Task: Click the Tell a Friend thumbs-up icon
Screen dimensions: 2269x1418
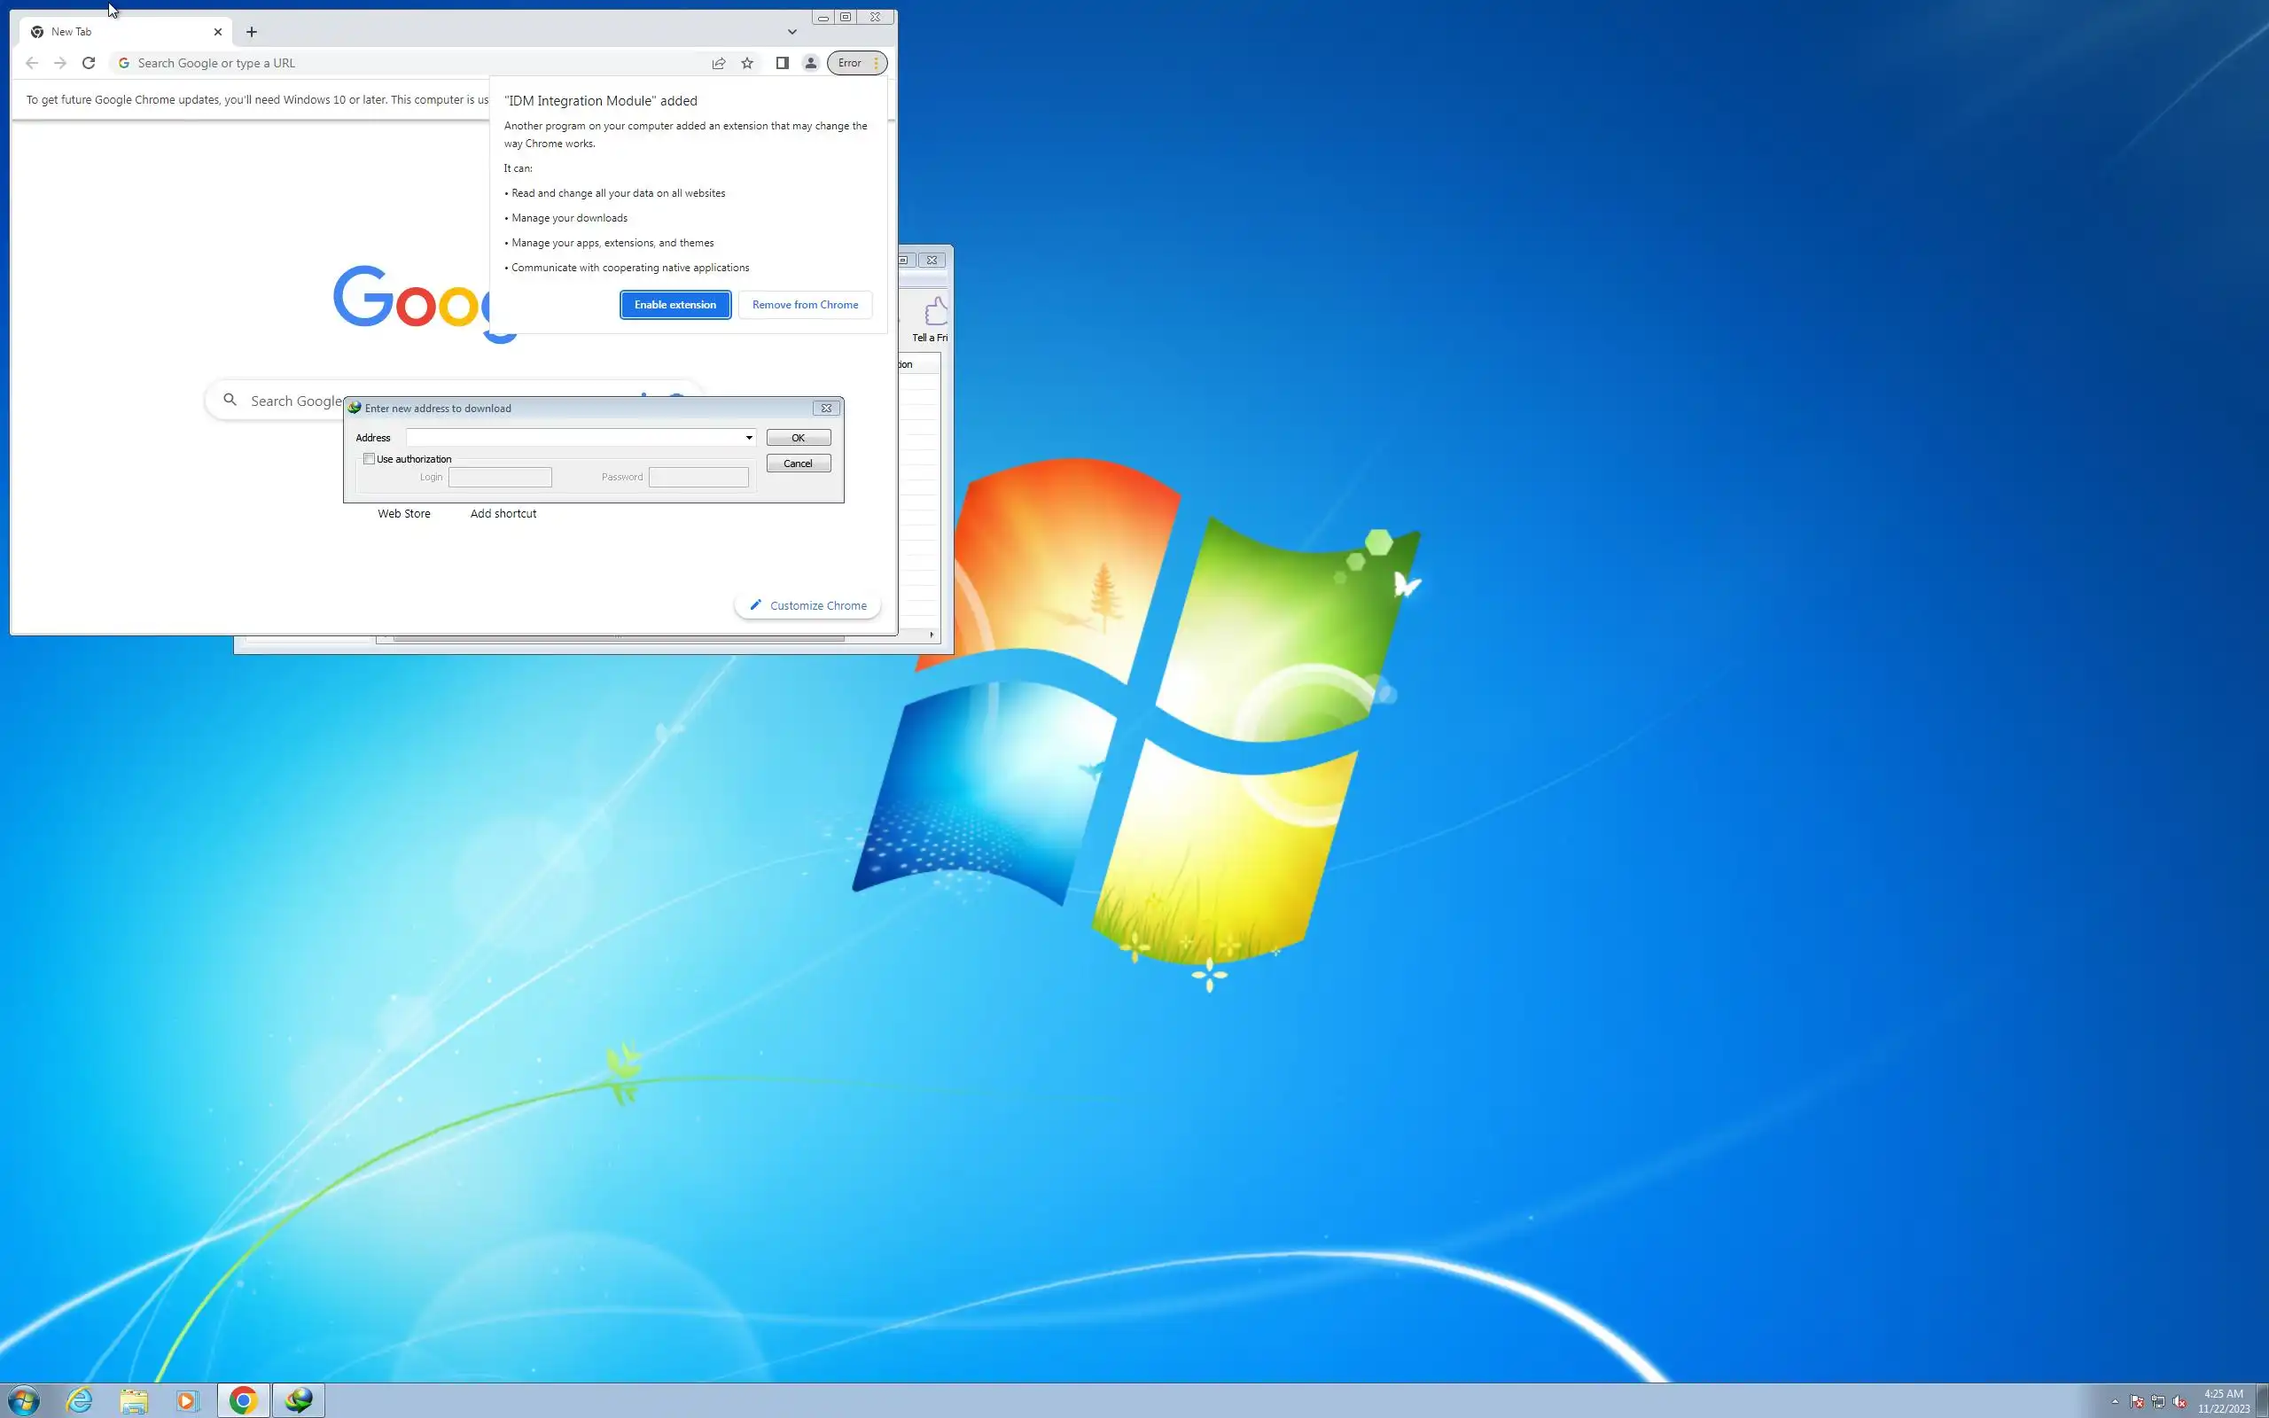Action: click(x=936, y=311)
